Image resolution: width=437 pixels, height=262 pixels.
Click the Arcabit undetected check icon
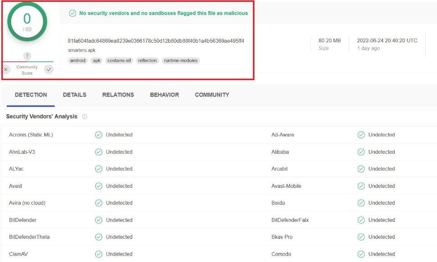[361, 169]
